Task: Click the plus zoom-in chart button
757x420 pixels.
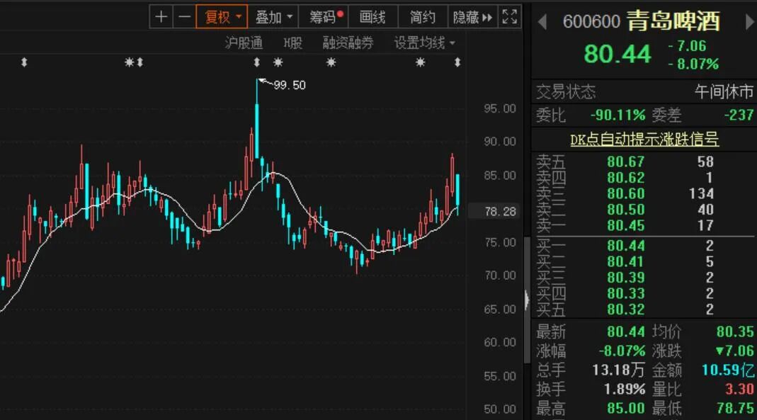Action: click(161, 18)
